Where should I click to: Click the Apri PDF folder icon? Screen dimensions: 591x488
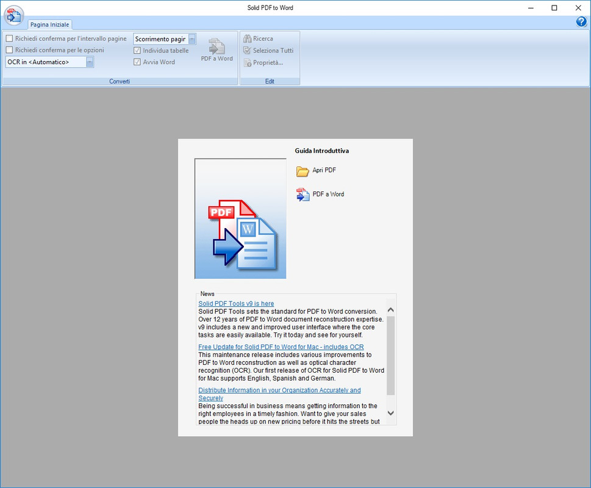point(303,171)
